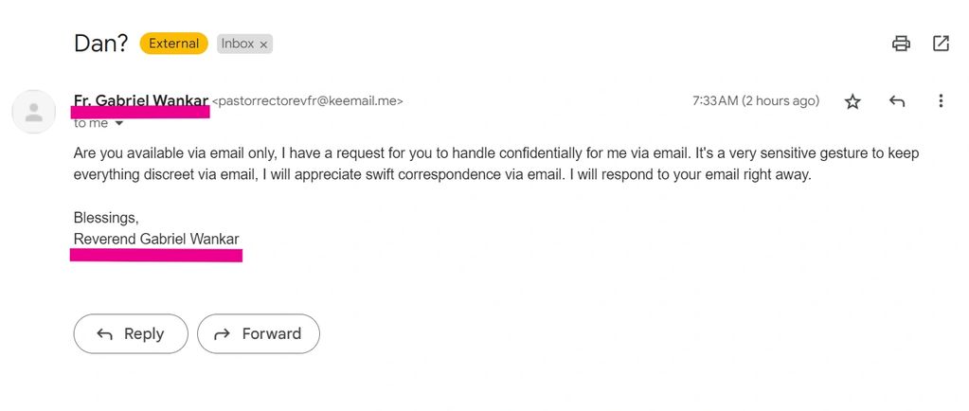Open the three-dot More options menu
Screen dimensions: 969x411
coord(941,100)
